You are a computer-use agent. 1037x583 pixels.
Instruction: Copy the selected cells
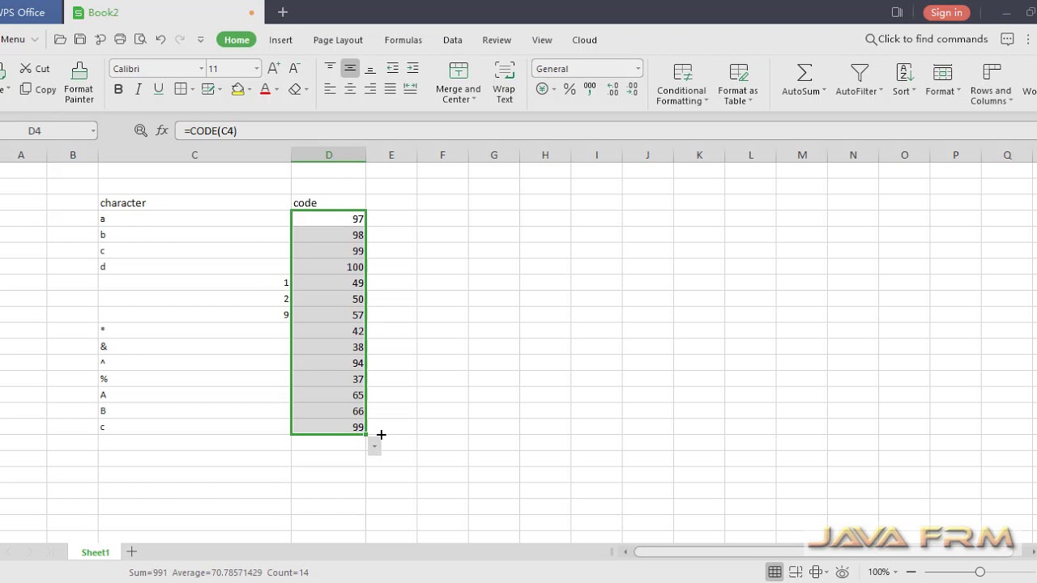[x=38, y=90]
